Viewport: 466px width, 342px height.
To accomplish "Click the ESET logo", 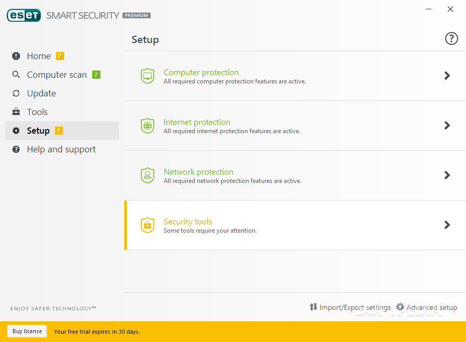I will pos(24,15).
